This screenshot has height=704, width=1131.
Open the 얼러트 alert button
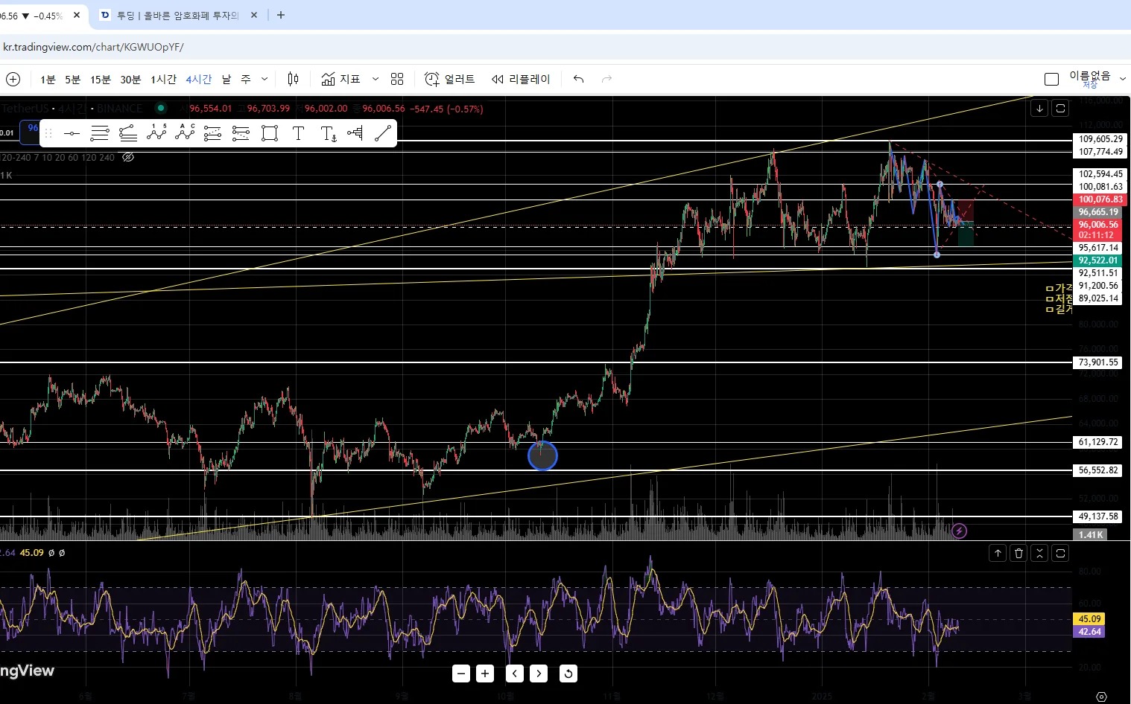pos(449,79)
